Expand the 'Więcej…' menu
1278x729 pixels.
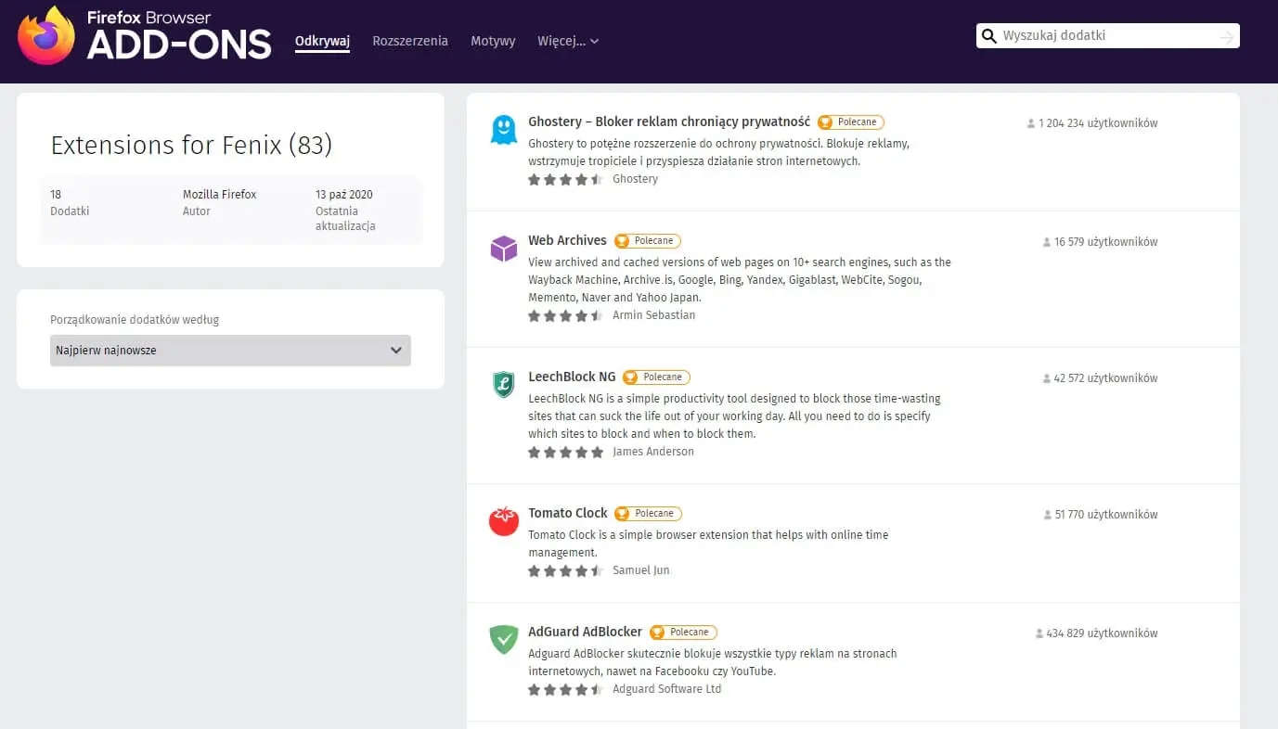[567, 41]
